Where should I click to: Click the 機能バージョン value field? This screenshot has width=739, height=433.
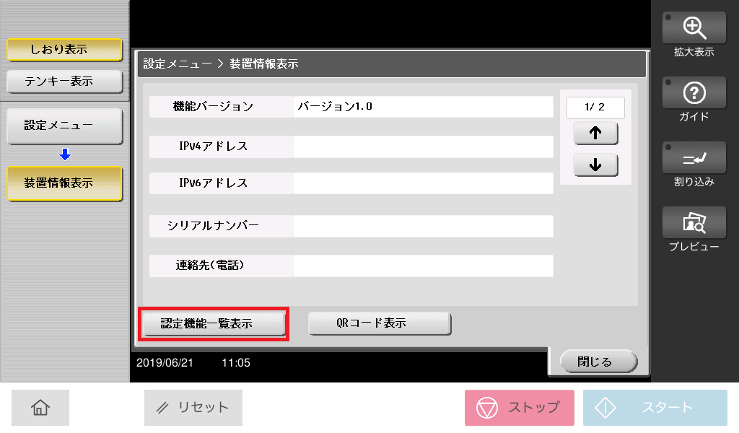point(423,107)
